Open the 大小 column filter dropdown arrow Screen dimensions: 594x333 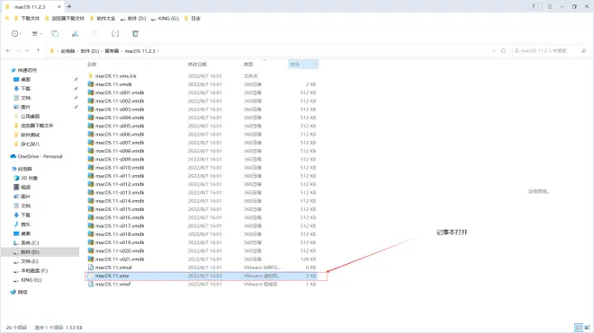pyautogui.click(x=315, y=65)
